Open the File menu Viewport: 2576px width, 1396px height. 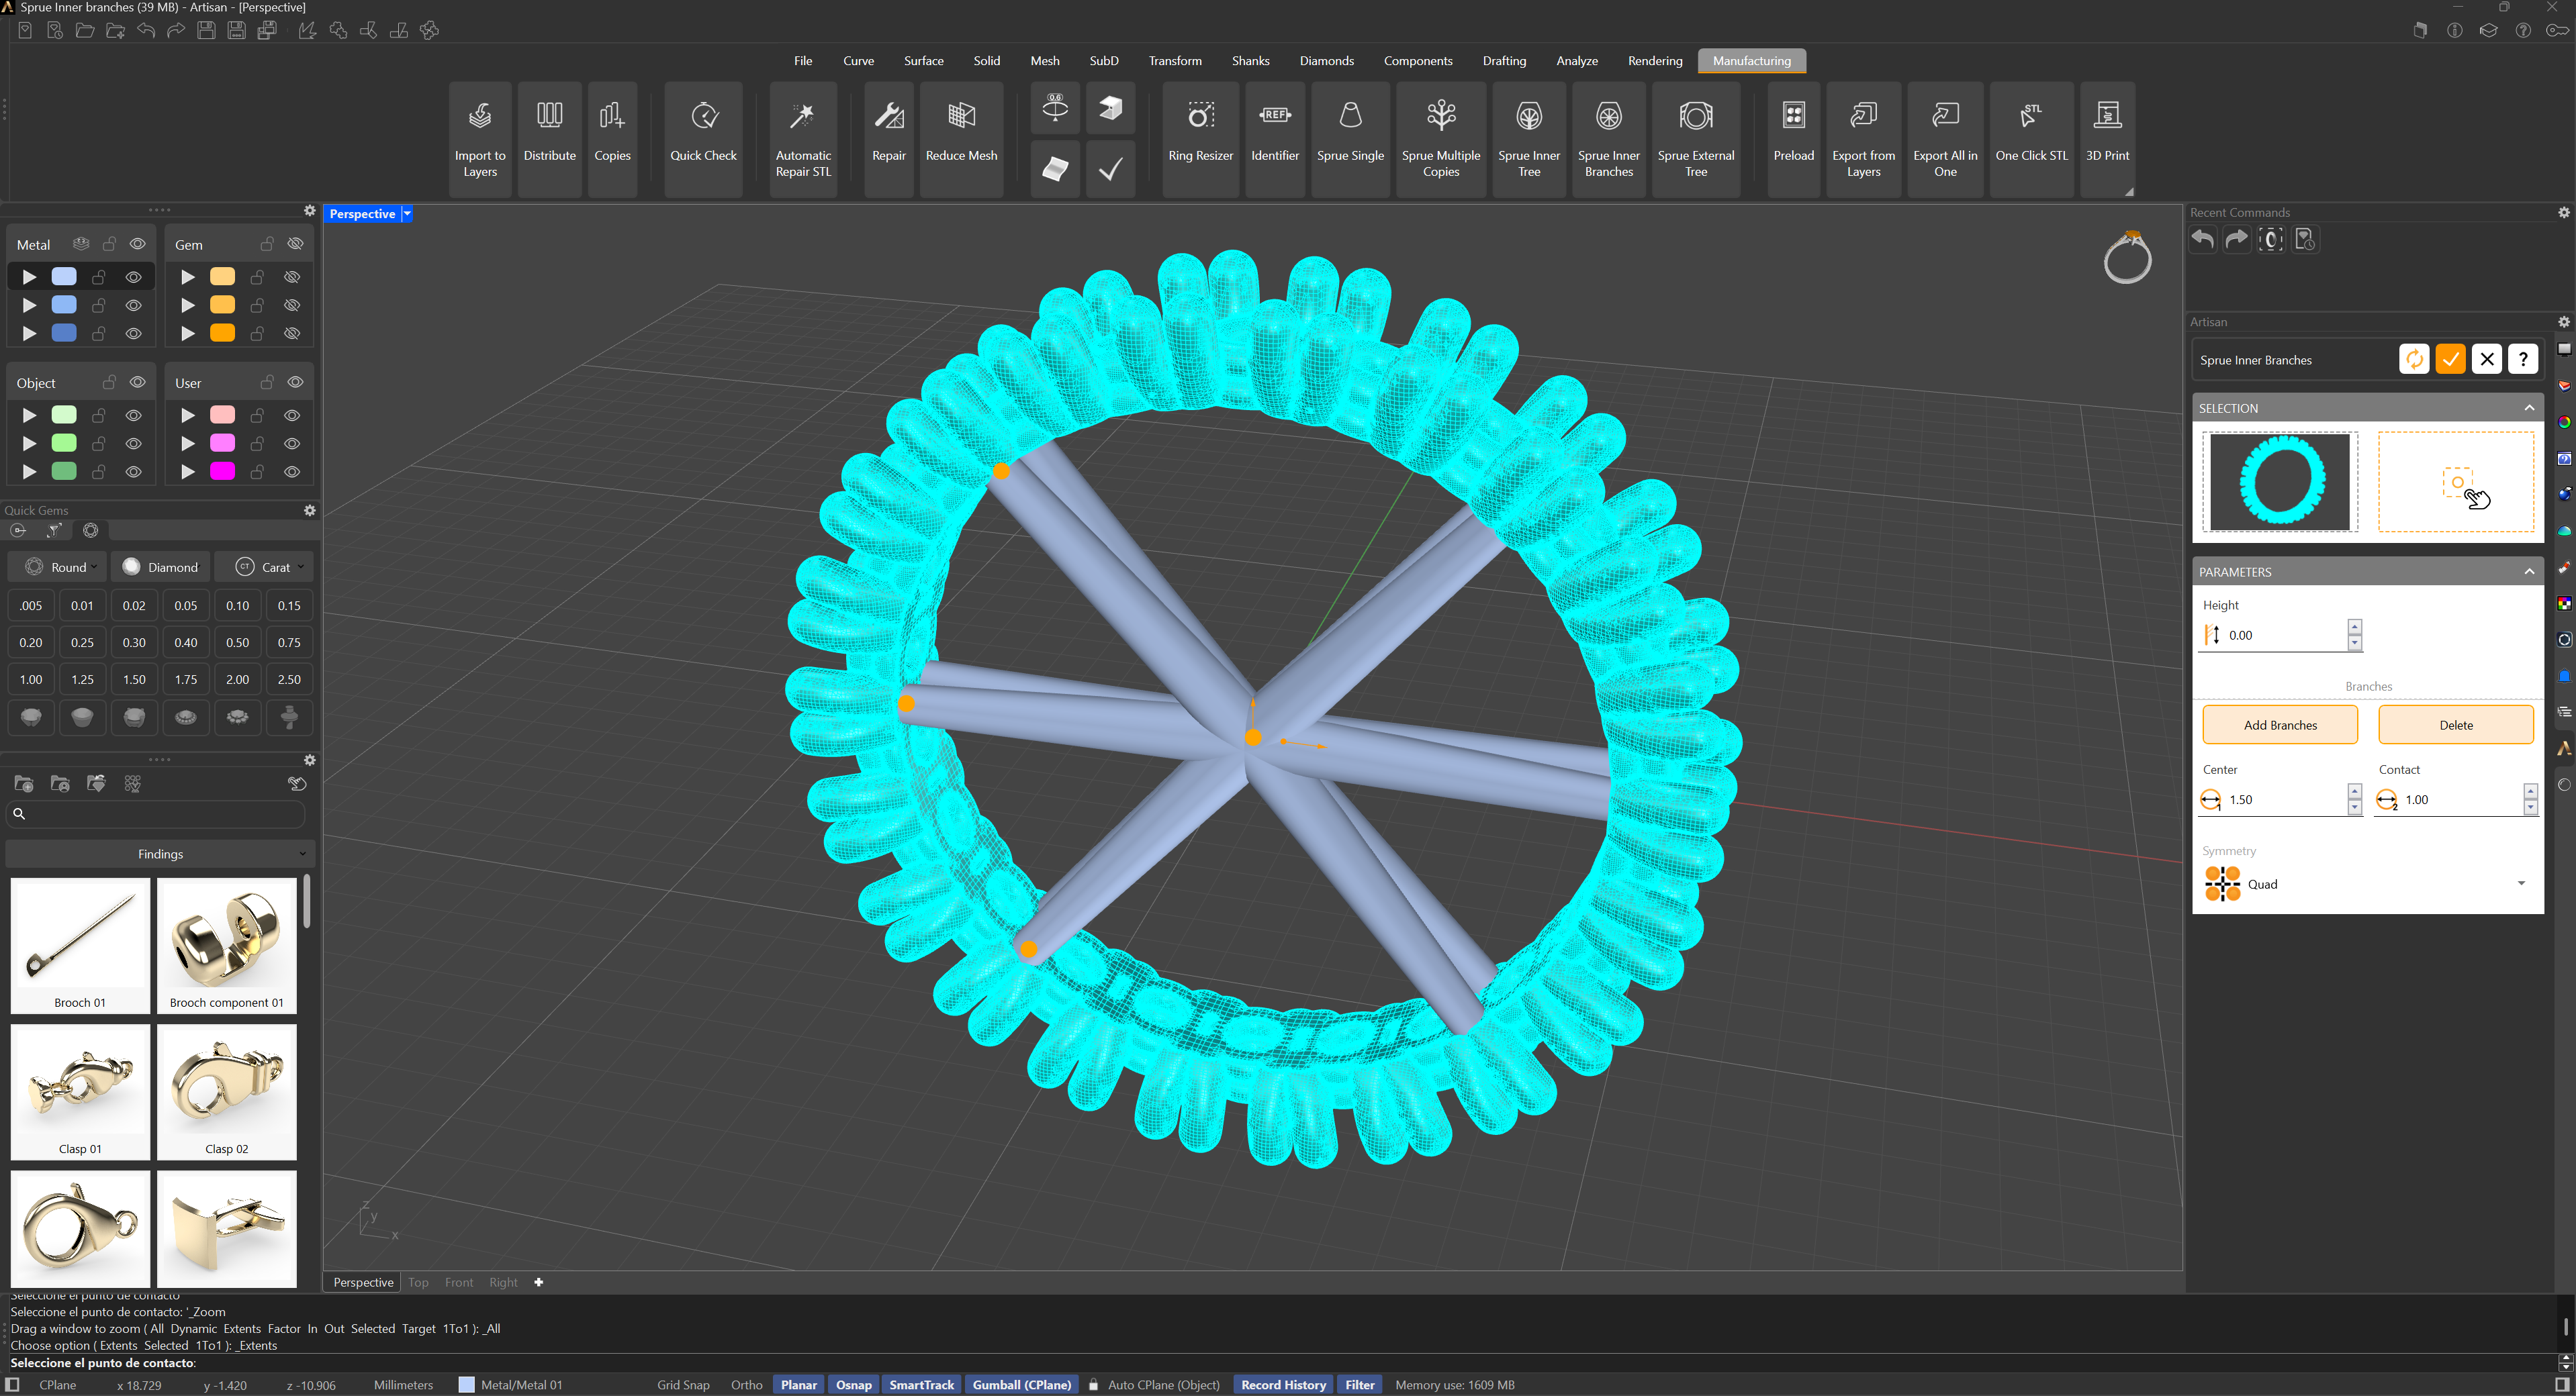(803, 61)
